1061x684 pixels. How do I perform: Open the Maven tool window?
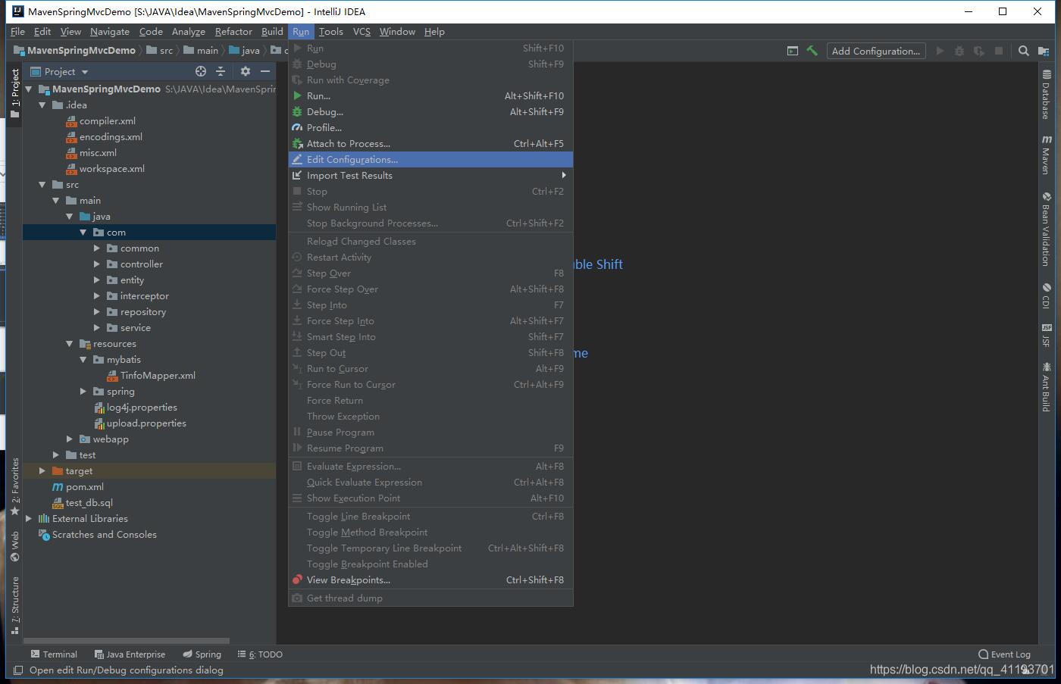pyautogui.click(x=1046, y=155)
